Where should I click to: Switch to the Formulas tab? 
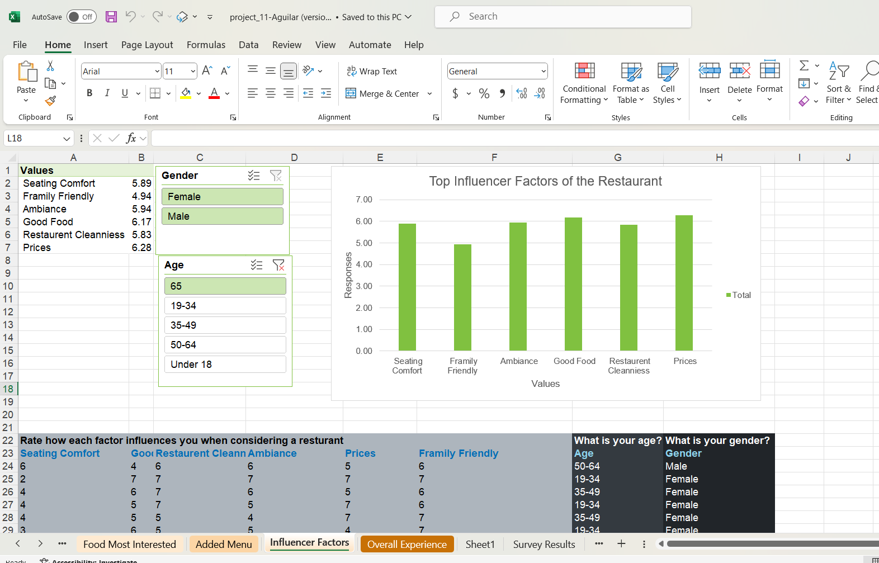(206, 45)
